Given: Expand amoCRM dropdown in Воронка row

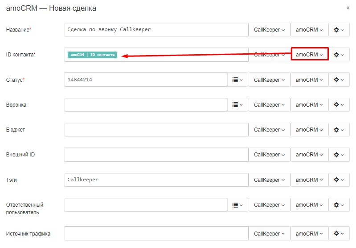Looking at the screenshot, I should coord(309,104).
